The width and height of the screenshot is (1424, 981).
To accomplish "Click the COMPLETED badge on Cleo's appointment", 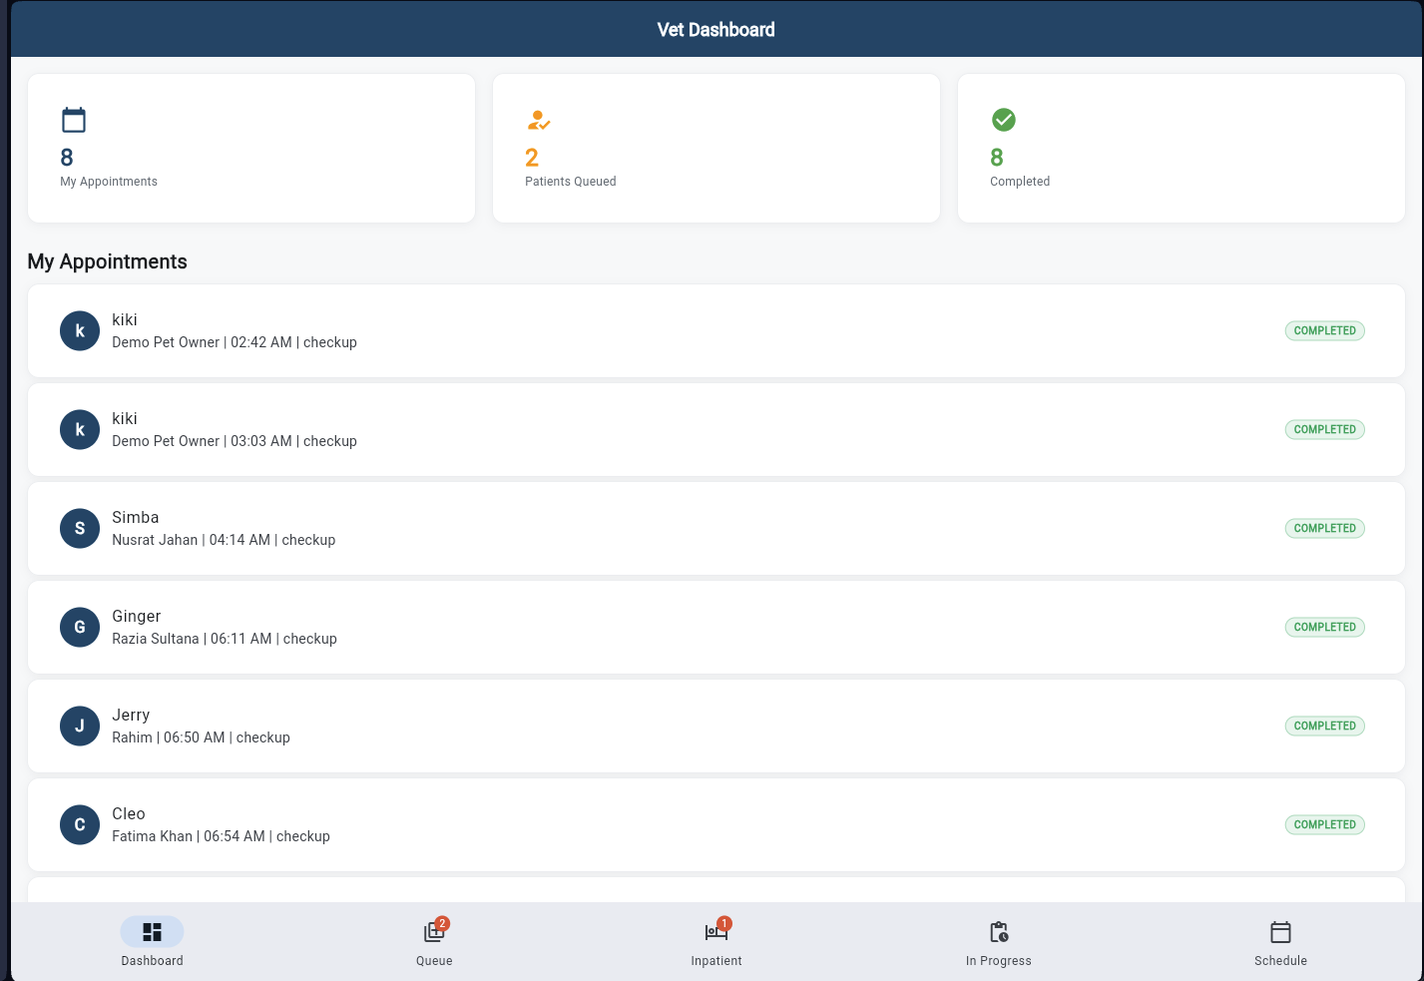I will pyautogui.click(x=1324, y=824).
